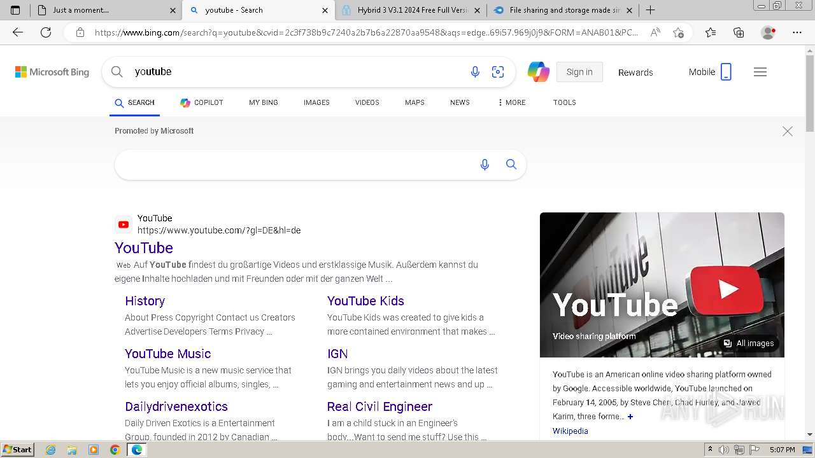815x458 pixels.
Task: Open Internet Explorer from taskbar
Action: click(x=51, y=450)
